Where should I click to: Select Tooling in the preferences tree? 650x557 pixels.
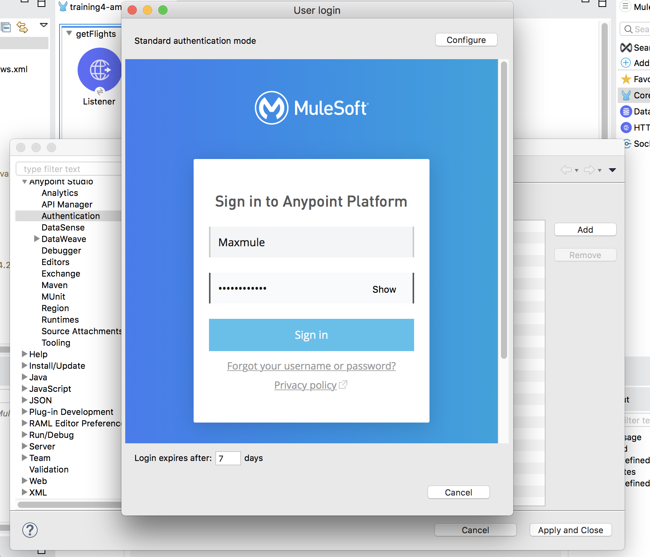(56, 343)
